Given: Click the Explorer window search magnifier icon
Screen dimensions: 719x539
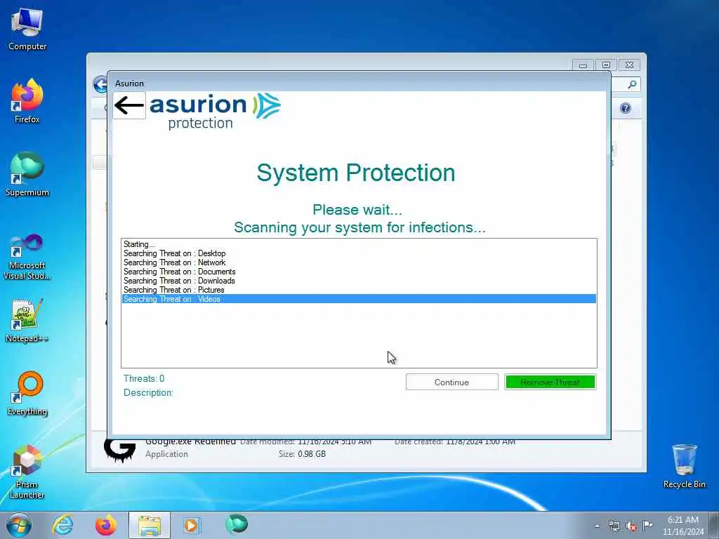Looking at the screenshot, I should [632, 84].
